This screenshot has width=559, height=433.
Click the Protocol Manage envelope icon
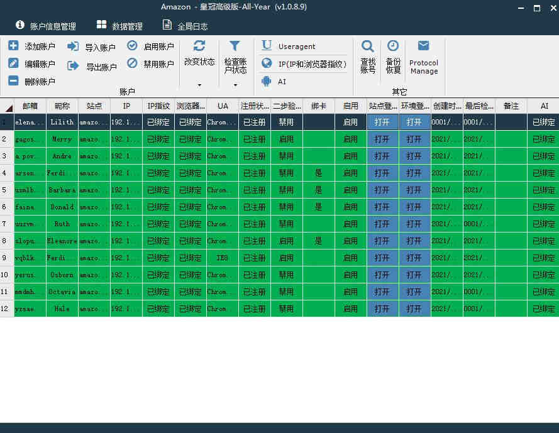pyautogui.click(x=424, y=46)
